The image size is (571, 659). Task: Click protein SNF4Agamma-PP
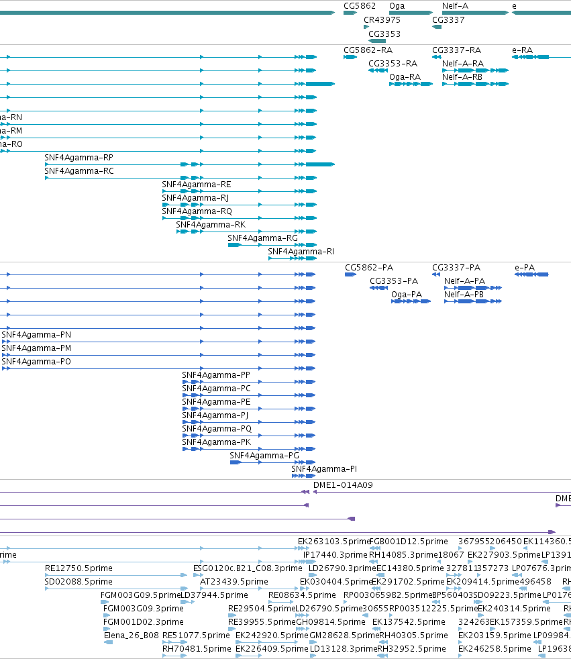(216, 375)
